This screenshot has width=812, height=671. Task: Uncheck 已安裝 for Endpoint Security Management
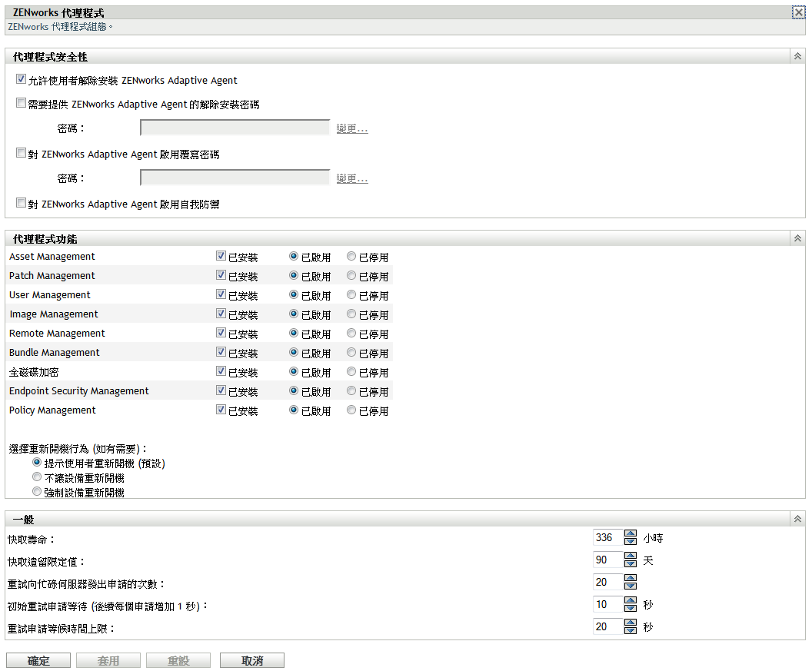coord(221,390)
